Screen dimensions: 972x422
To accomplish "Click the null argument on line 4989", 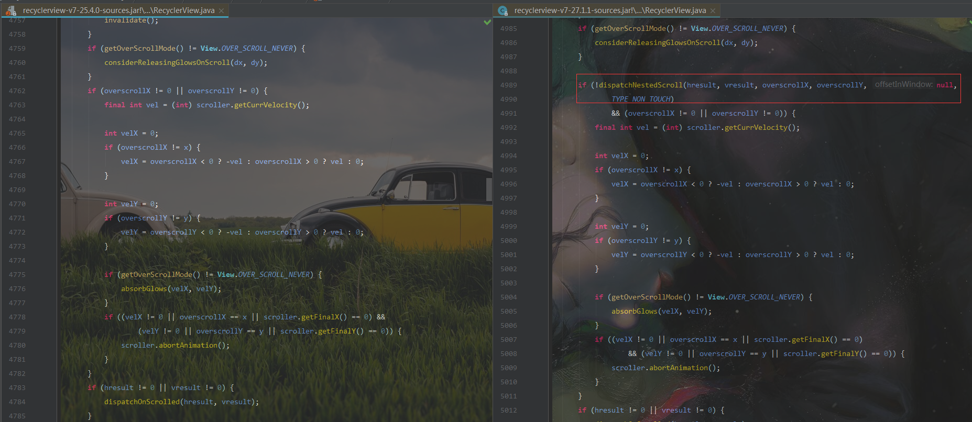I will coord(945,85).
